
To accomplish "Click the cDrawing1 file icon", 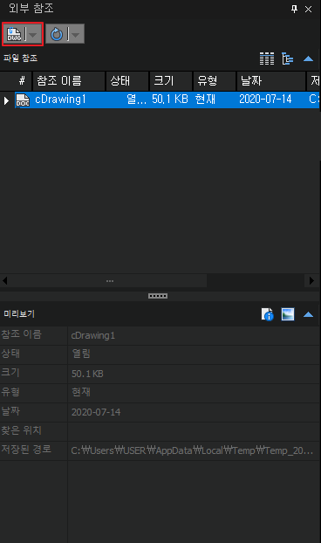I will coord(23,100).
